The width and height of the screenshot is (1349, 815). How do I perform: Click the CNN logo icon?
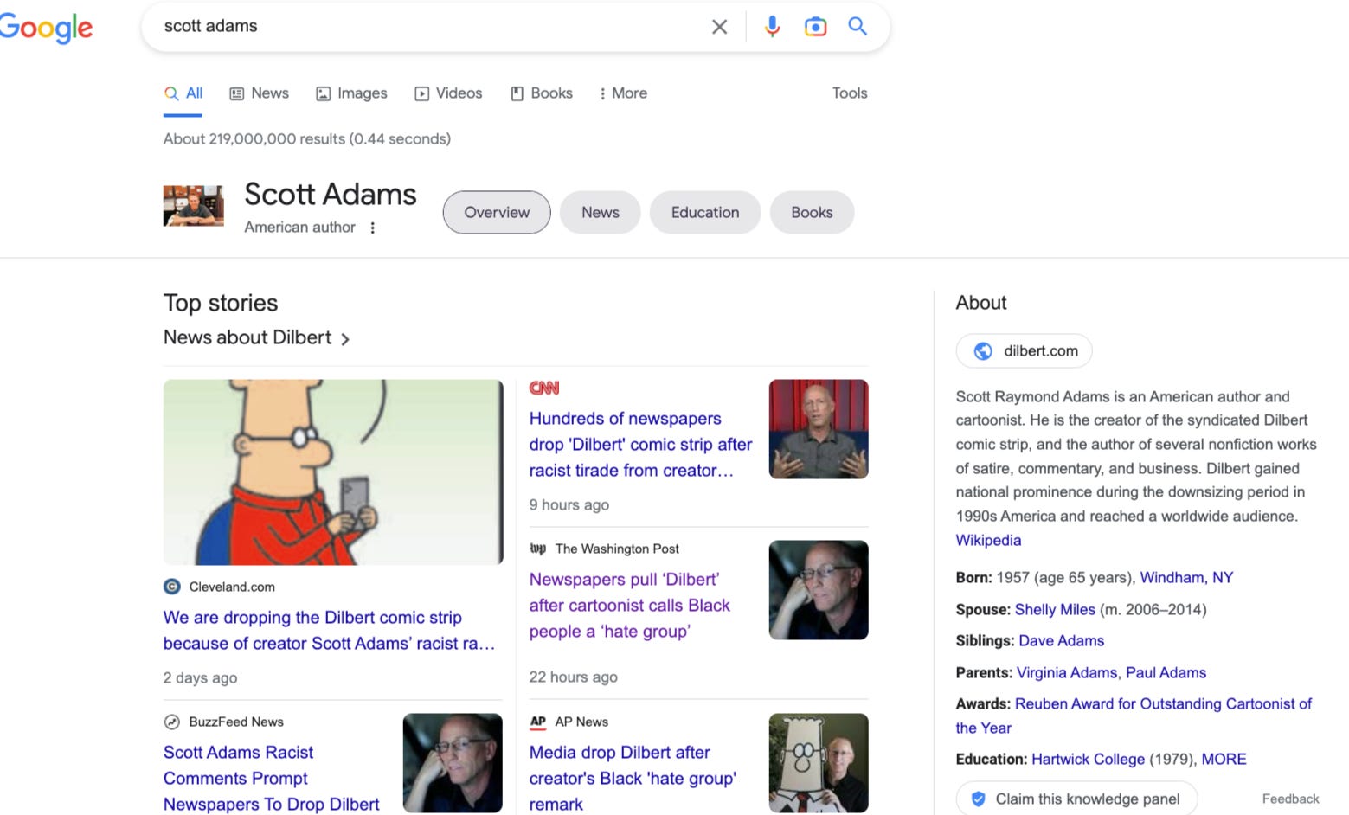click(x=544, y=388)
